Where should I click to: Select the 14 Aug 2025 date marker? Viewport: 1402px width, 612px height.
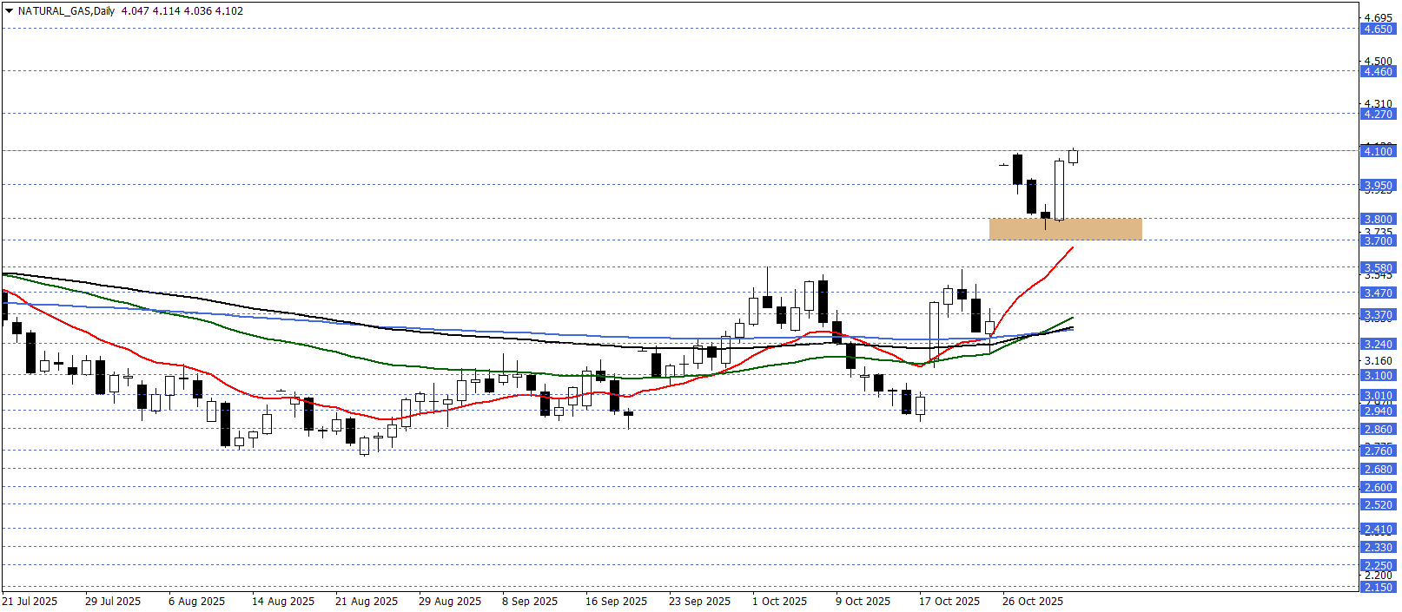[x=283, y=602]
